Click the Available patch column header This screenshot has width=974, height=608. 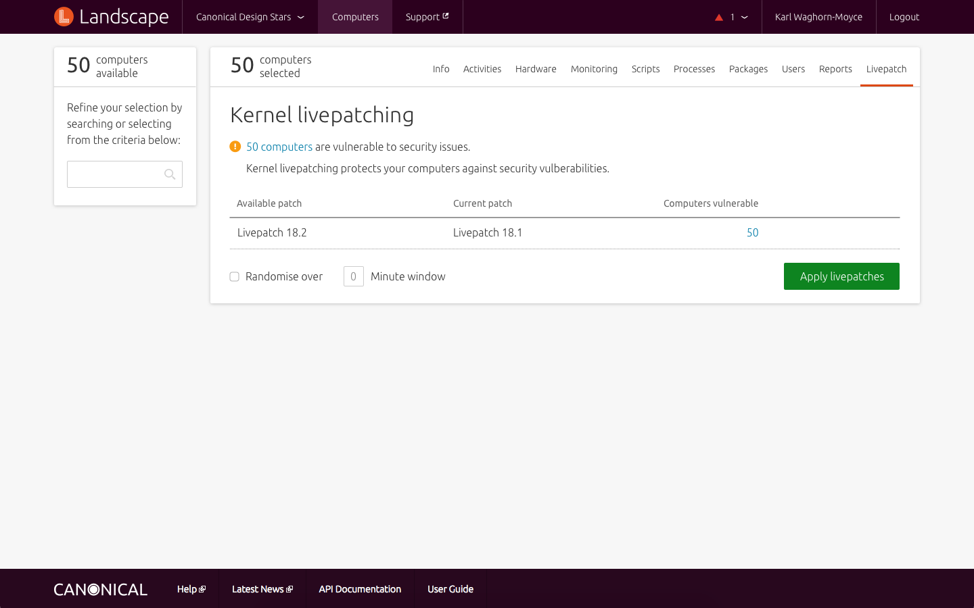(x=269, y=203)
